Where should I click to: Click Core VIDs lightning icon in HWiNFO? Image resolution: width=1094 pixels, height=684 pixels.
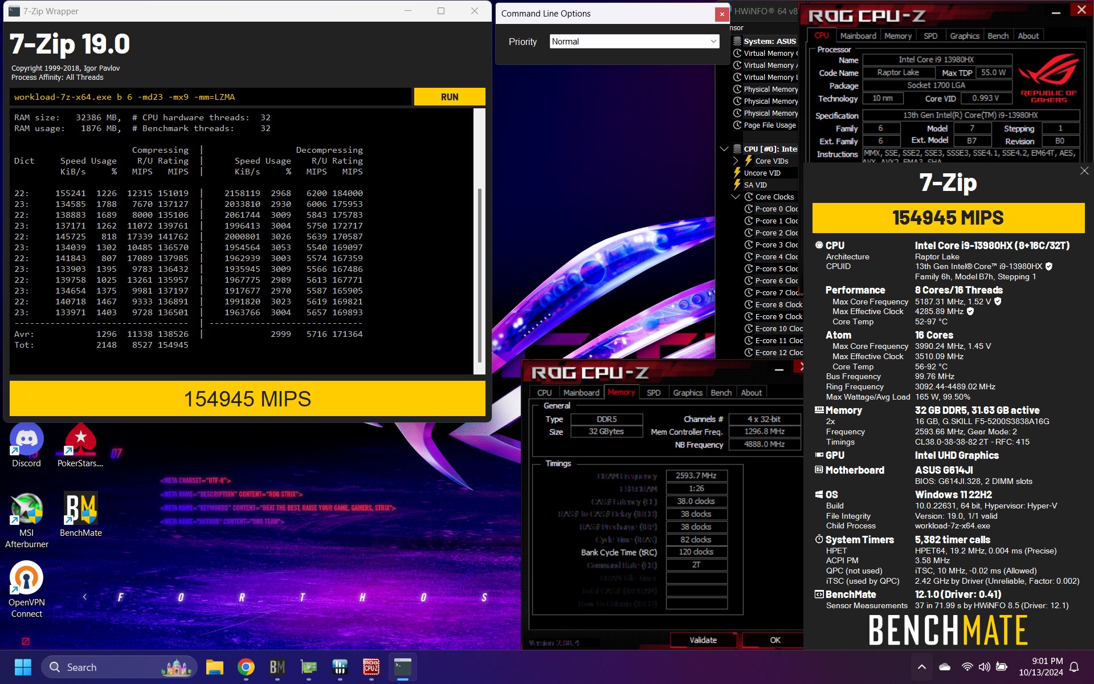749,161
